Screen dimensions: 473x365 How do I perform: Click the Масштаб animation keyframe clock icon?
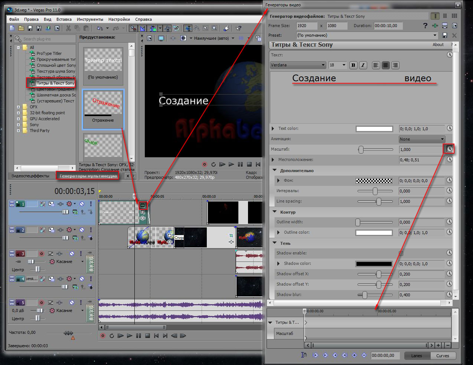click(450, 149)
